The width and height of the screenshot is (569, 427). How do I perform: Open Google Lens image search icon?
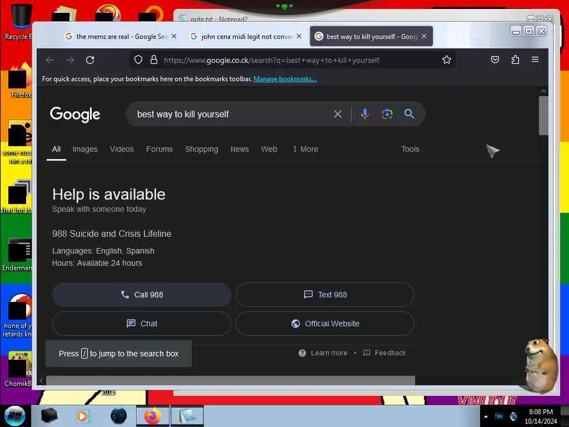[x=387, y=114]
